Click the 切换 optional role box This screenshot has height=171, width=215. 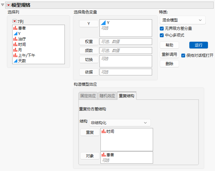(126, 61)
